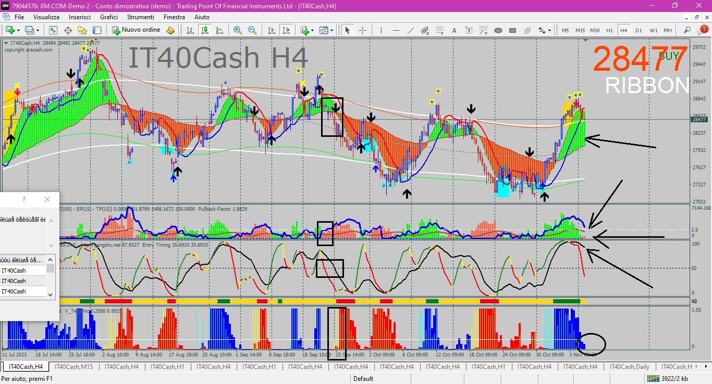Show the Navigator star-folder icon
This screenshot has width=712, height=384.
pos(82,30)
